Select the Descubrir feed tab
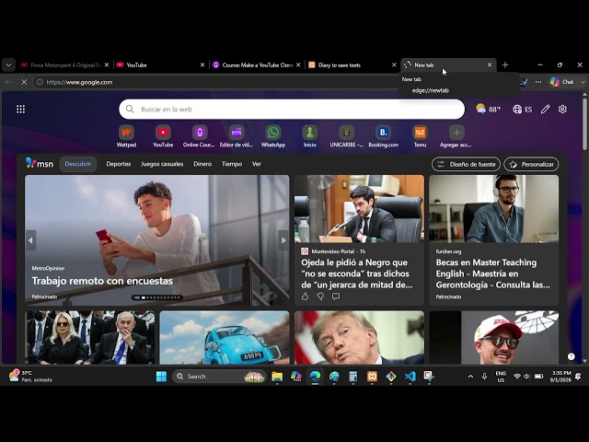Image resolution: width=589 pixels, height=442 pixels. (78, 164)
